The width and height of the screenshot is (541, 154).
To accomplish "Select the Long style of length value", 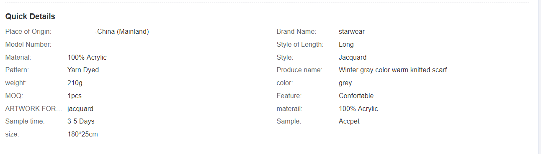I will (x=346, y=45).
